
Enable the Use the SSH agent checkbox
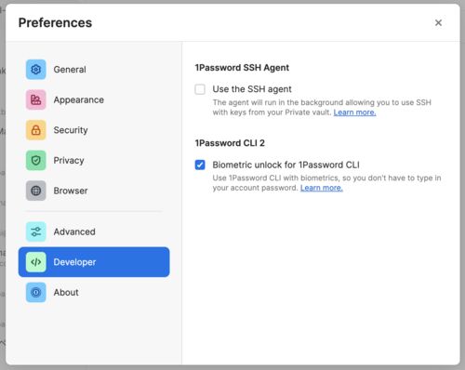[x=200, y=89]
